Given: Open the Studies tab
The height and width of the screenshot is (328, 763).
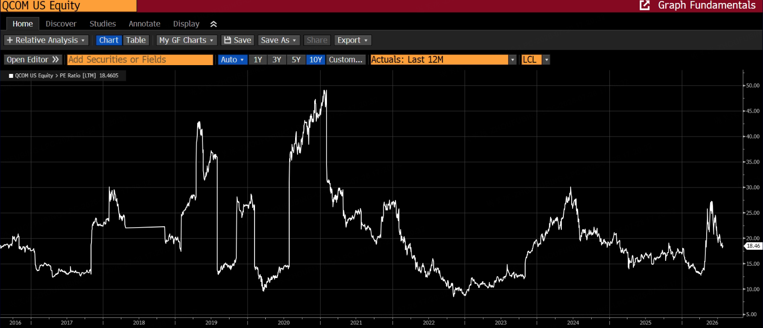Looking at the screenshot, I should (103, 23).
